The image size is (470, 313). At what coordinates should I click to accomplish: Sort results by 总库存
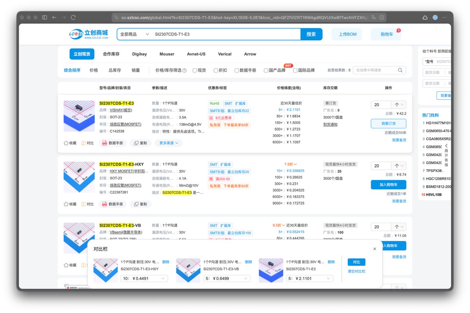115,70
